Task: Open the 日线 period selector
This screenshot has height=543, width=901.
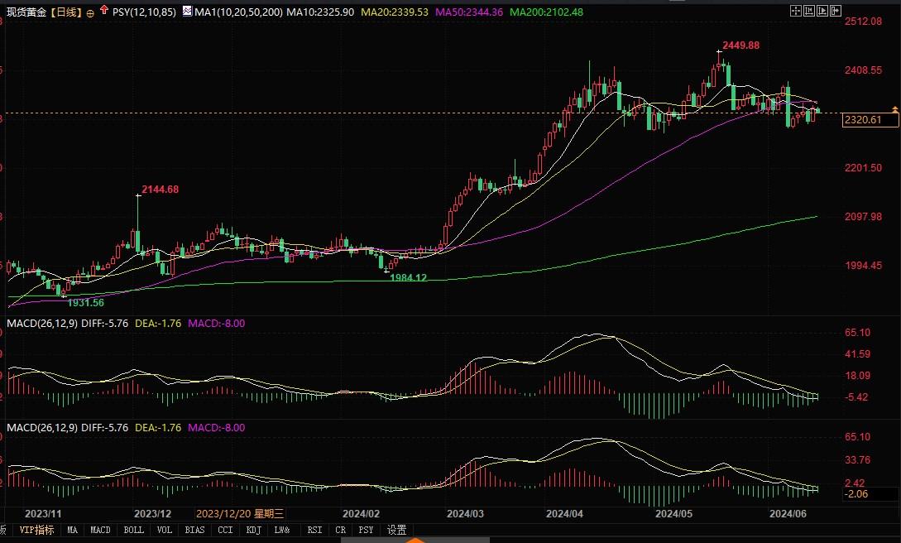Action: point(67,12)
